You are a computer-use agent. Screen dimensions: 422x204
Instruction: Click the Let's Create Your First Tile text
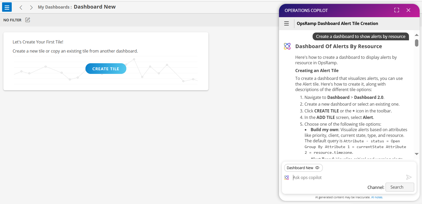pos(38,42)
